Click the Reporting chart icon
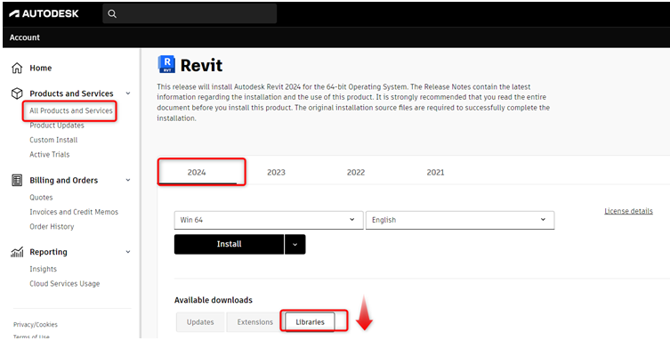670x349 pixels. (17, 252)
